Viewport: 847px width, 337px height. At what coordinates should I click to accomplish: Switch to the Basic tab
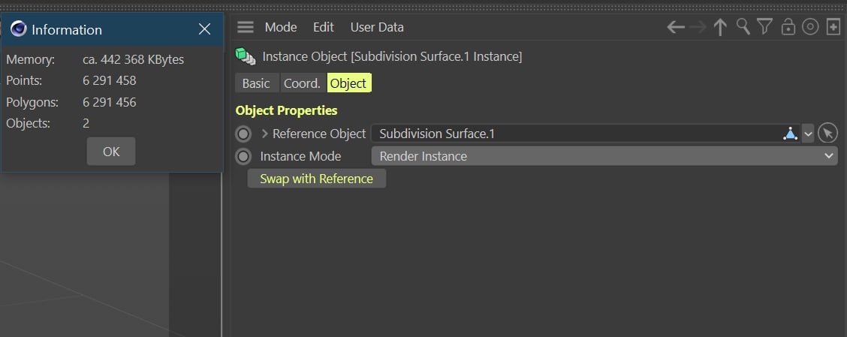[x=256, y=83]
